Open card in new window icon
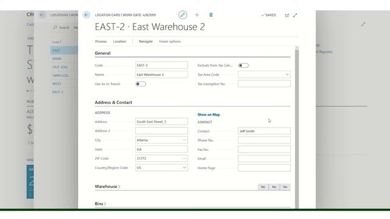 287,15
